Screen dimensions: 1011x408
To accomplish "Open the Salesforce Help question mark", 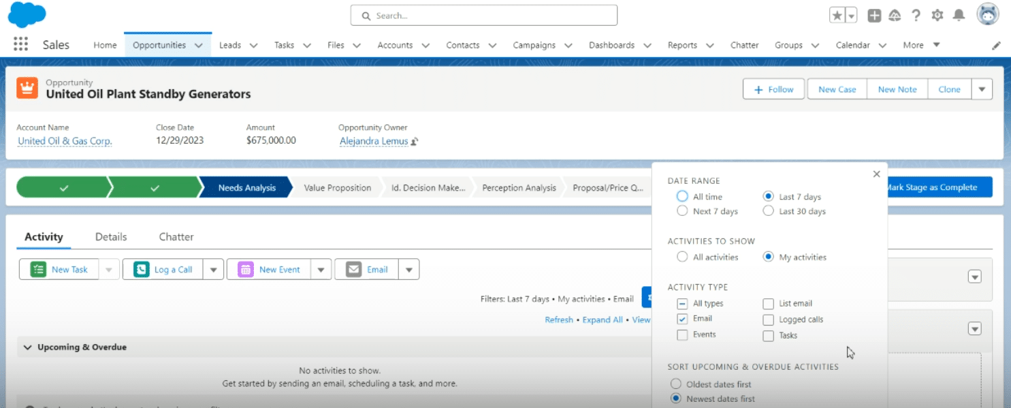I will click(916, 15).
